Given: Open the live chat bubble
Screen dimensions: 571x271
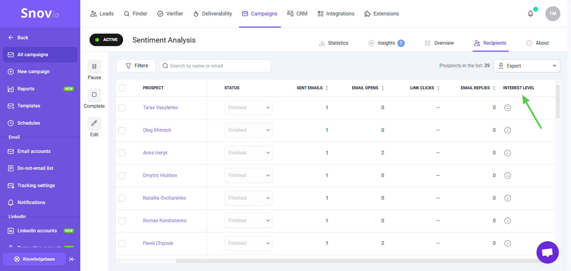Looking at the screenshot, I should [x=547, y=252].
